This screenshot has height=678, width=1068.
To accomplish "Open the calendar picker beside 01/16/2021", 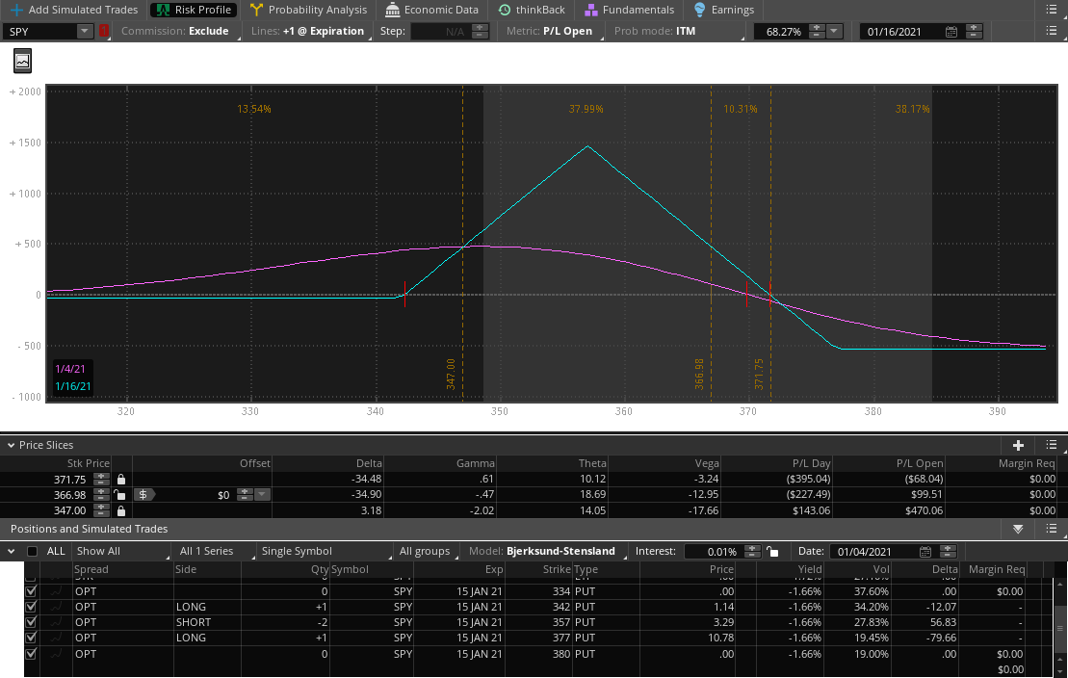I will point(951,31).
